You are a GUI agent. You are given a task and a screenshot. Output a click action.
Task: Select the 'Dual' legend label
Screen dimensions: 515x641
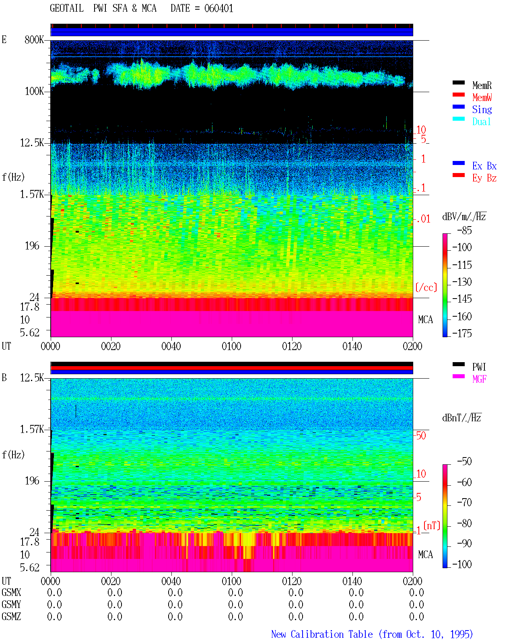click(482, 122)
